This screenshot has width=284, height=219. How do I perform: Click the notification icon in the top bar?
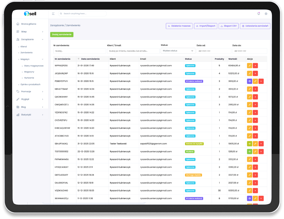(x=258, y=14)
